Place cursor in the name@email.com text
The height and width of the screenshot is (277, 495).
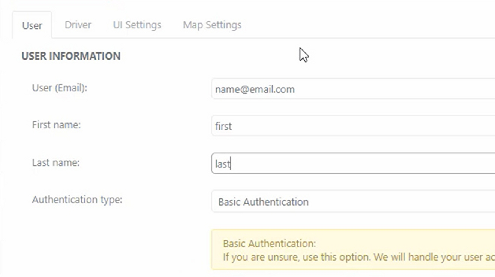[255, 89]
